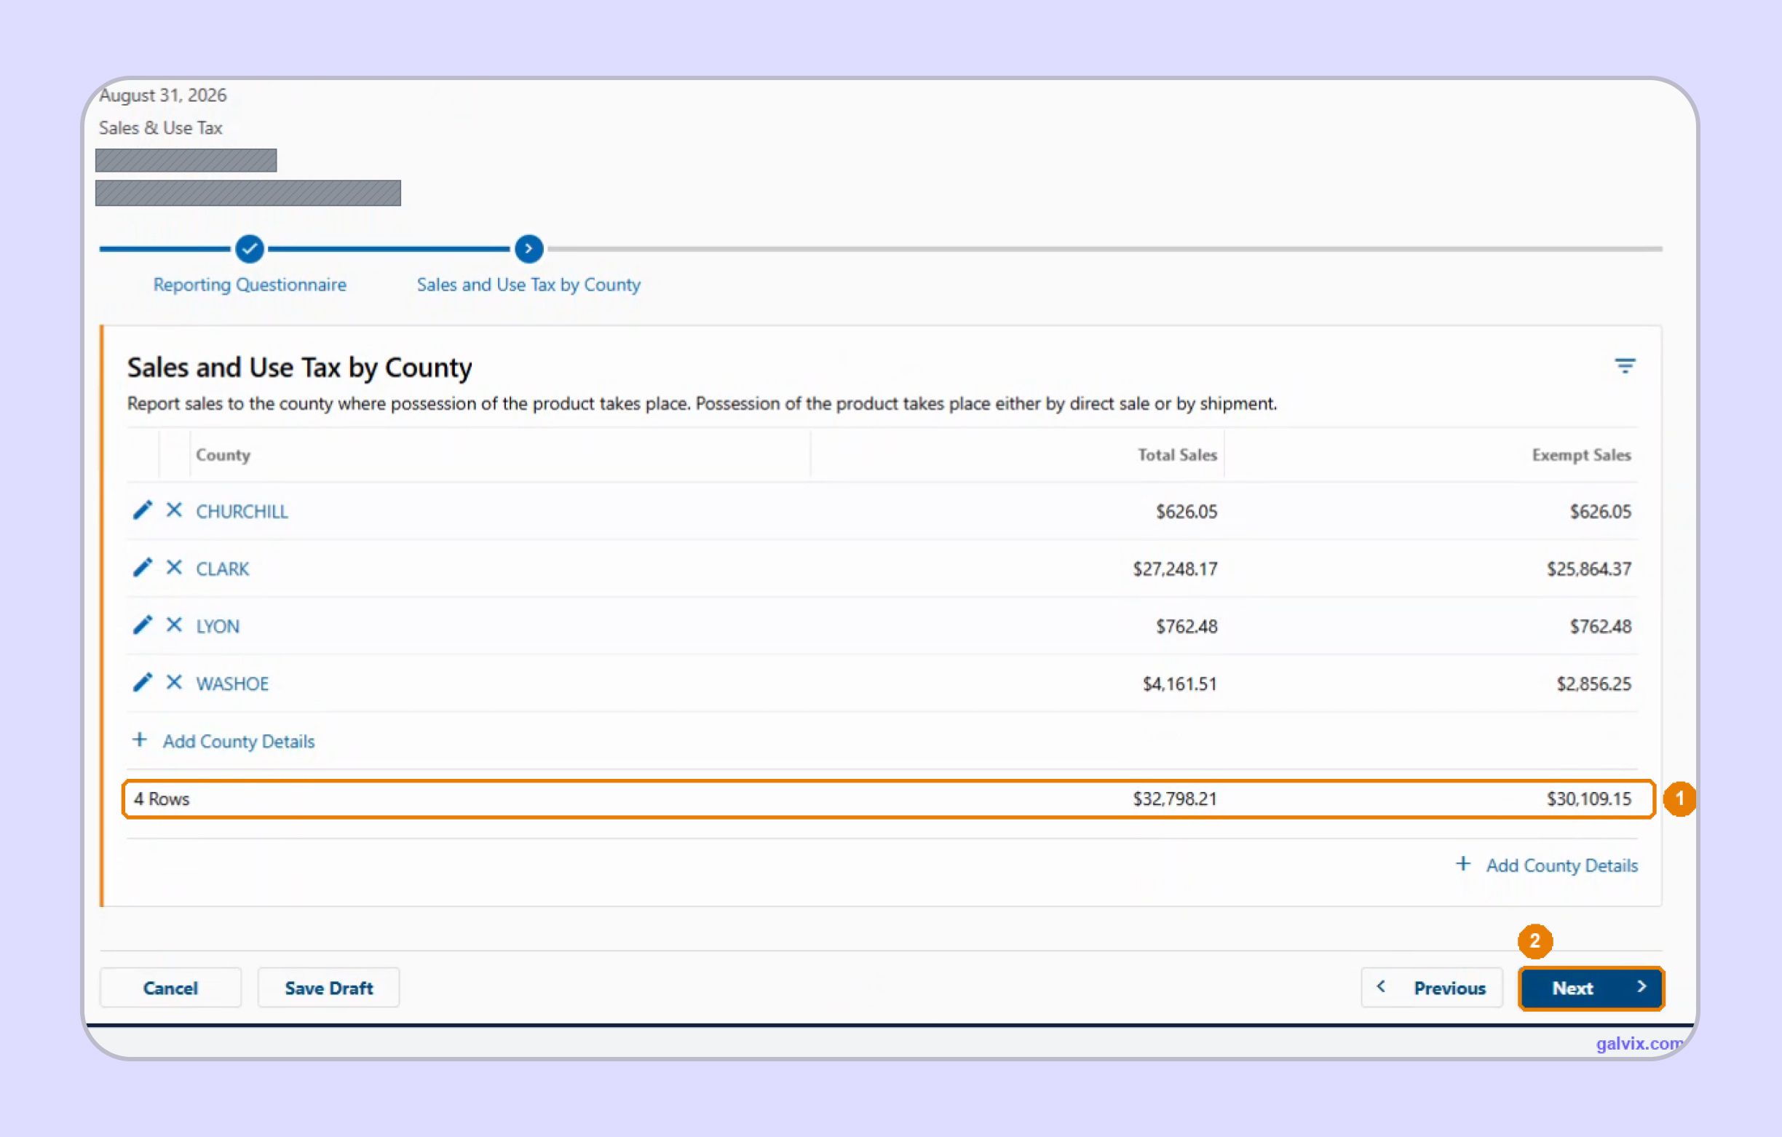Edit the LYON county row
1782x1137 pixels.
tap(142, 625)
